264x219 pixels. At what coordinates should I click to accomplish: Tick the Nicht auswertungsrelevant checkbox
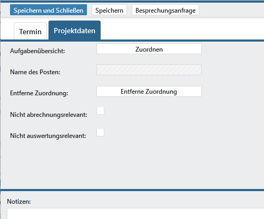coord(100,132)
